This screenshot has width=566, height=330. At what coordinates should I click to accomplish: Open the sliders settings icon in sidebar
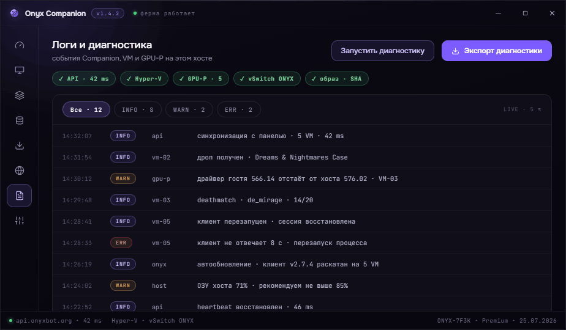[x=20, y=221]
